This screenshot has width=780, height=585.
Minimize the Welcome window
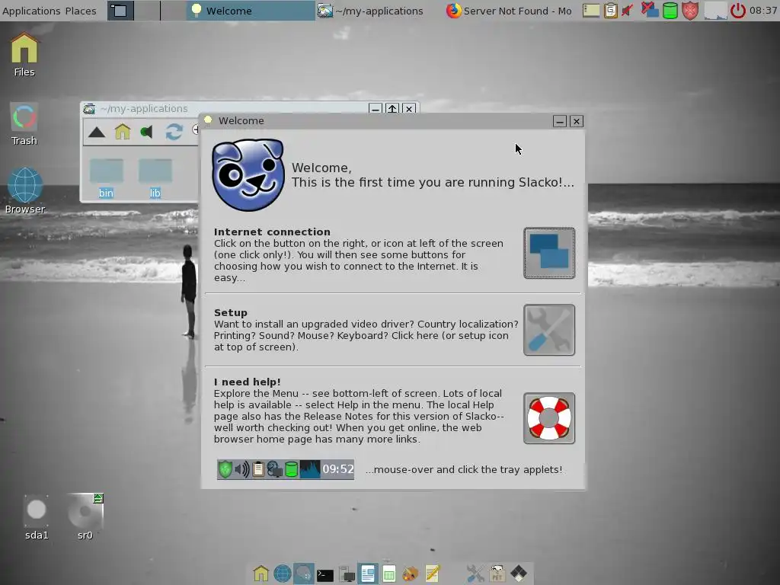point(560,121)
